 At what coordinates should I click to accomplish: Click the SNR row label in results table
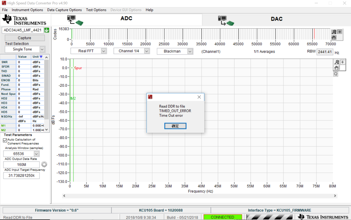(8, 62)
